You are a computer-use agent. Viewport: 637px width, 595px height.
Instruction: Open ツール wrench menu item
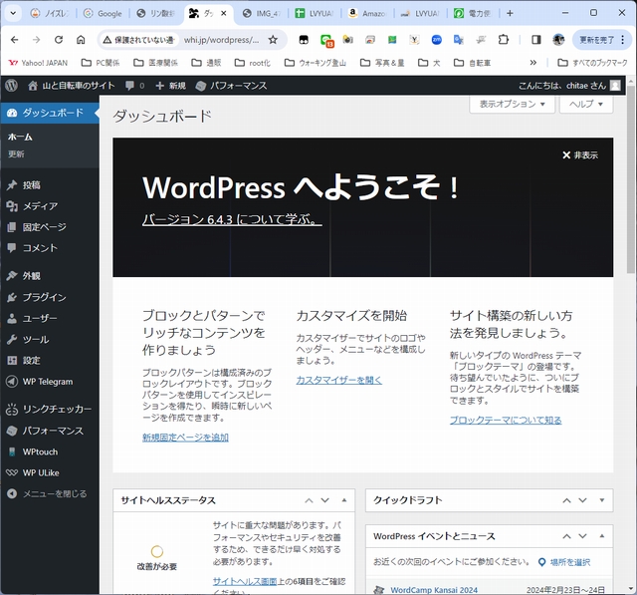(x=50, y=339)
